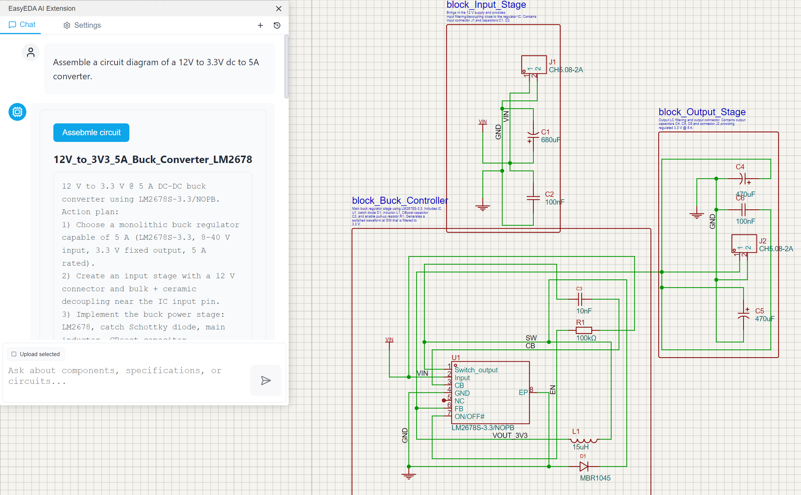
Task: Switch to the Chat tab
Action: [22, 25]
